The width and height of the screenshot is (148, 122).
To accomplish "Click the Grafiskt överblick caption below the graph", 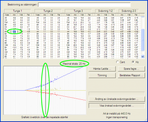I will [44, 117].
